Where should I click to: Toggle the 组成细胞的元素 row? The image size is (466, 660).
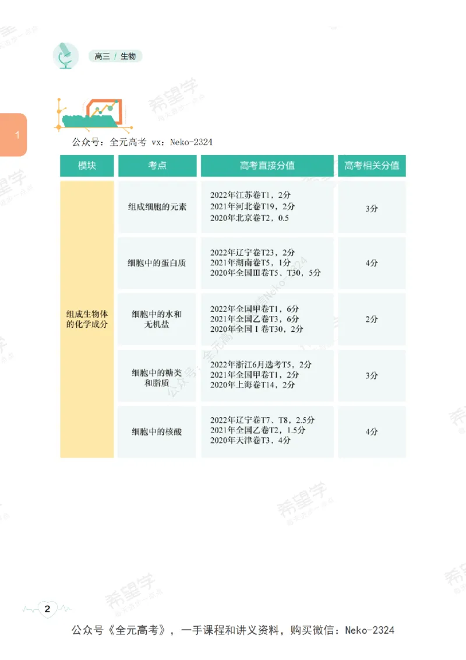tap(157, 206)
